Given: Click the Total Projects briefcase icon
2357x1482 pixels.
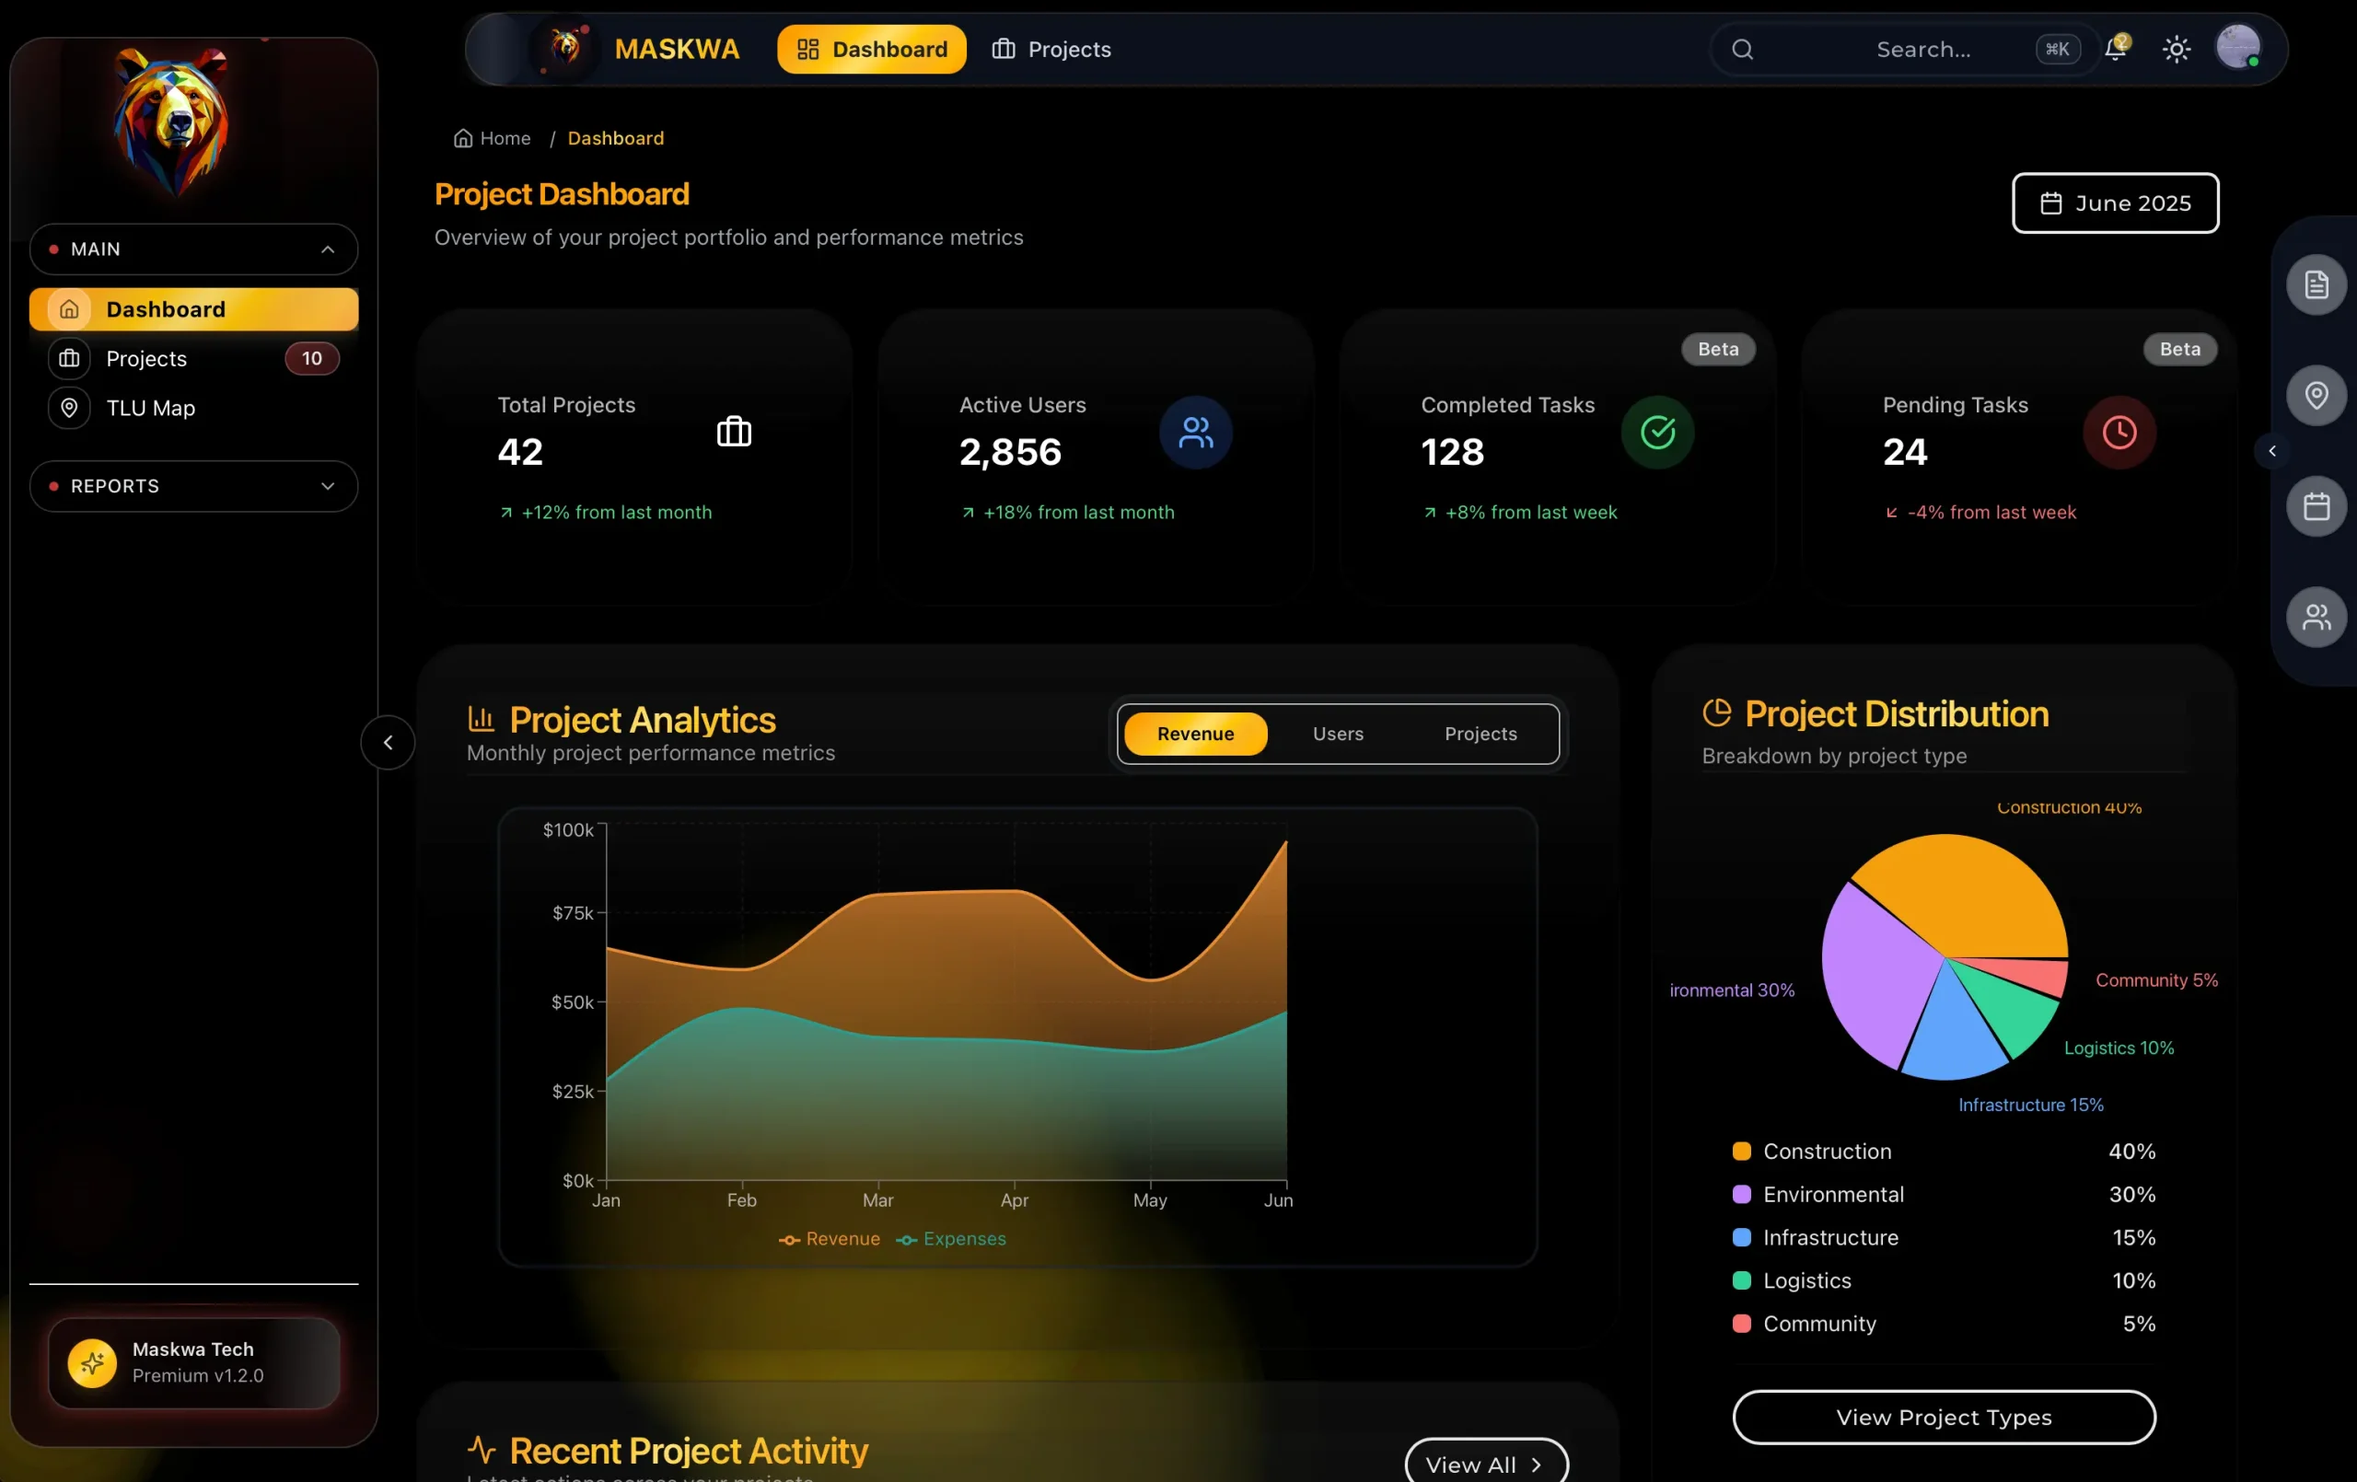Looking at the screenshot, I should tap(734, 432).
